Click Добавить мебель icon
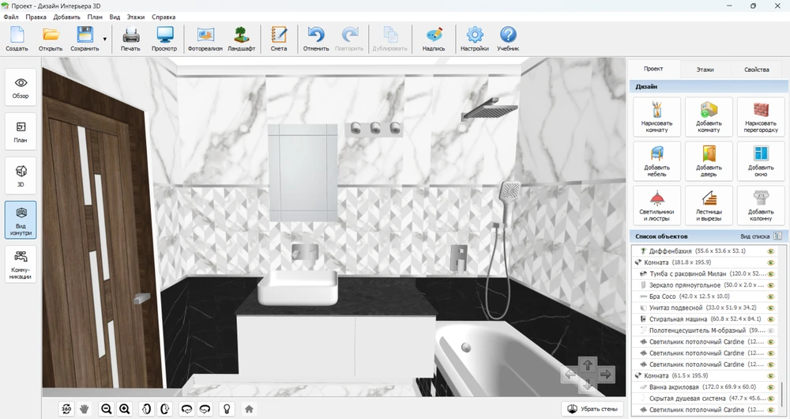The height and width of the screenshot is (419, 790). click(x=656, y=161)
